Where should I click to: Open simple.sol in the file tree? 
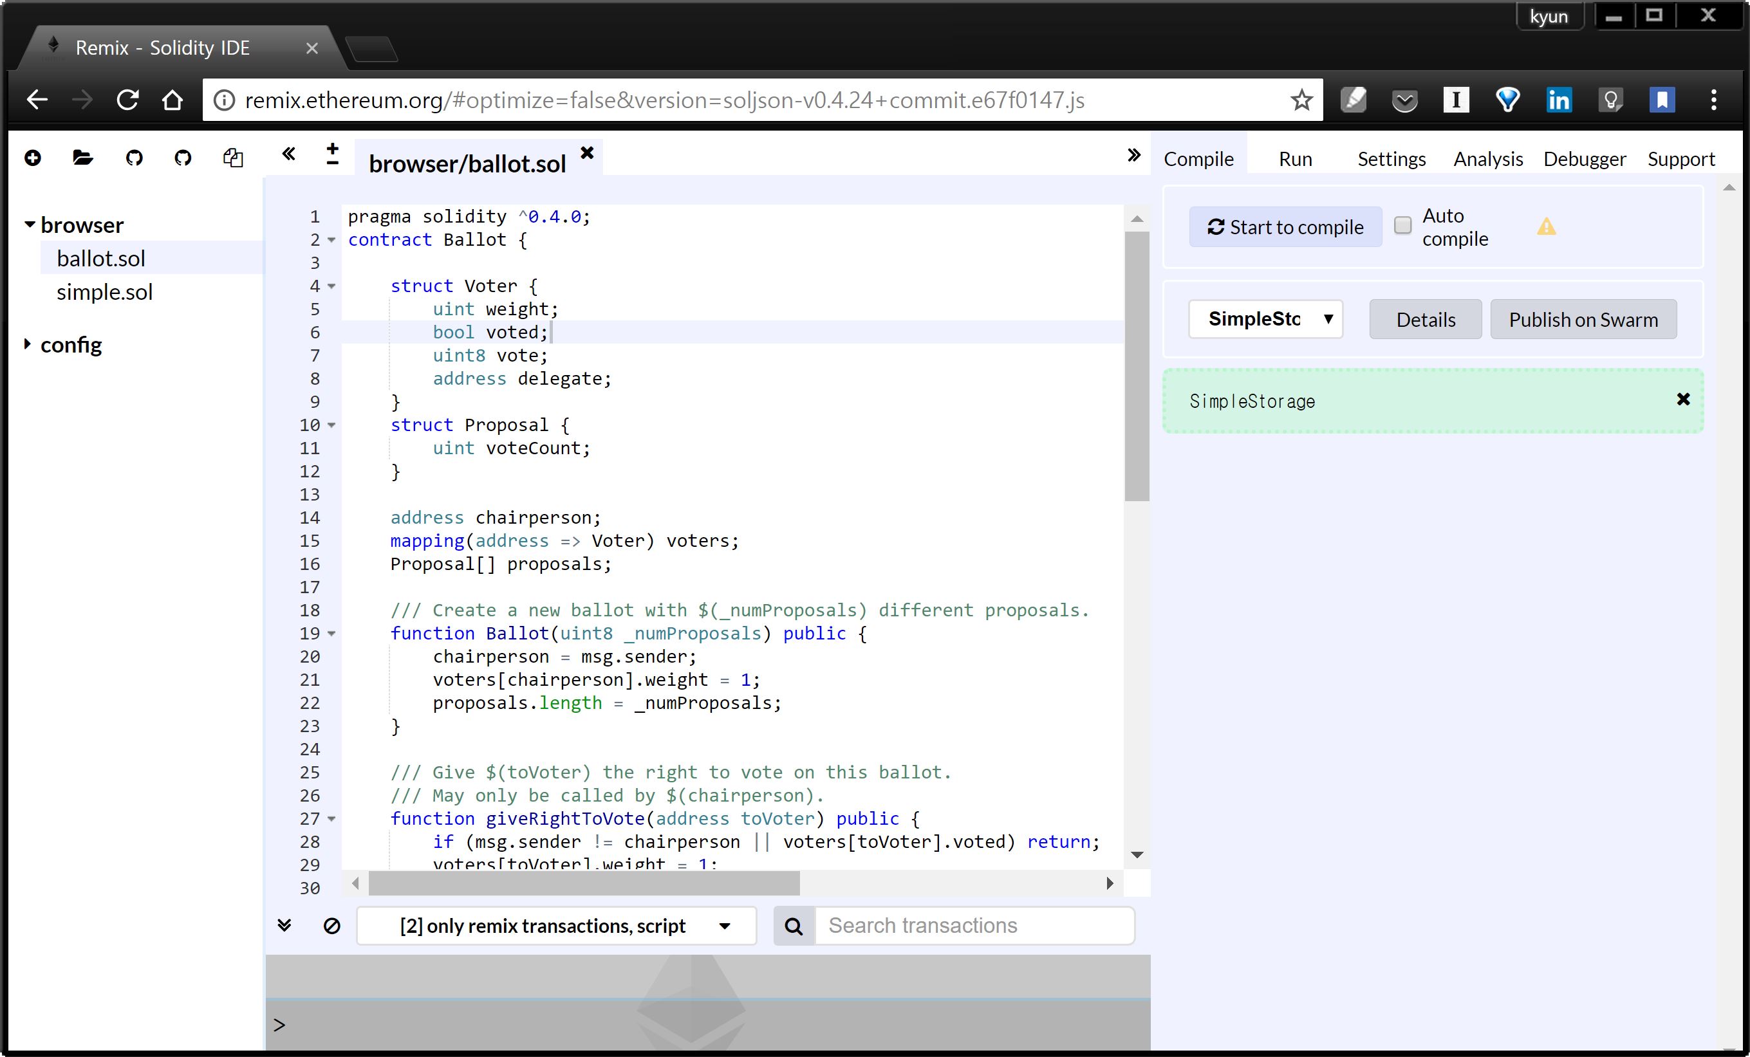click(104, 292)
